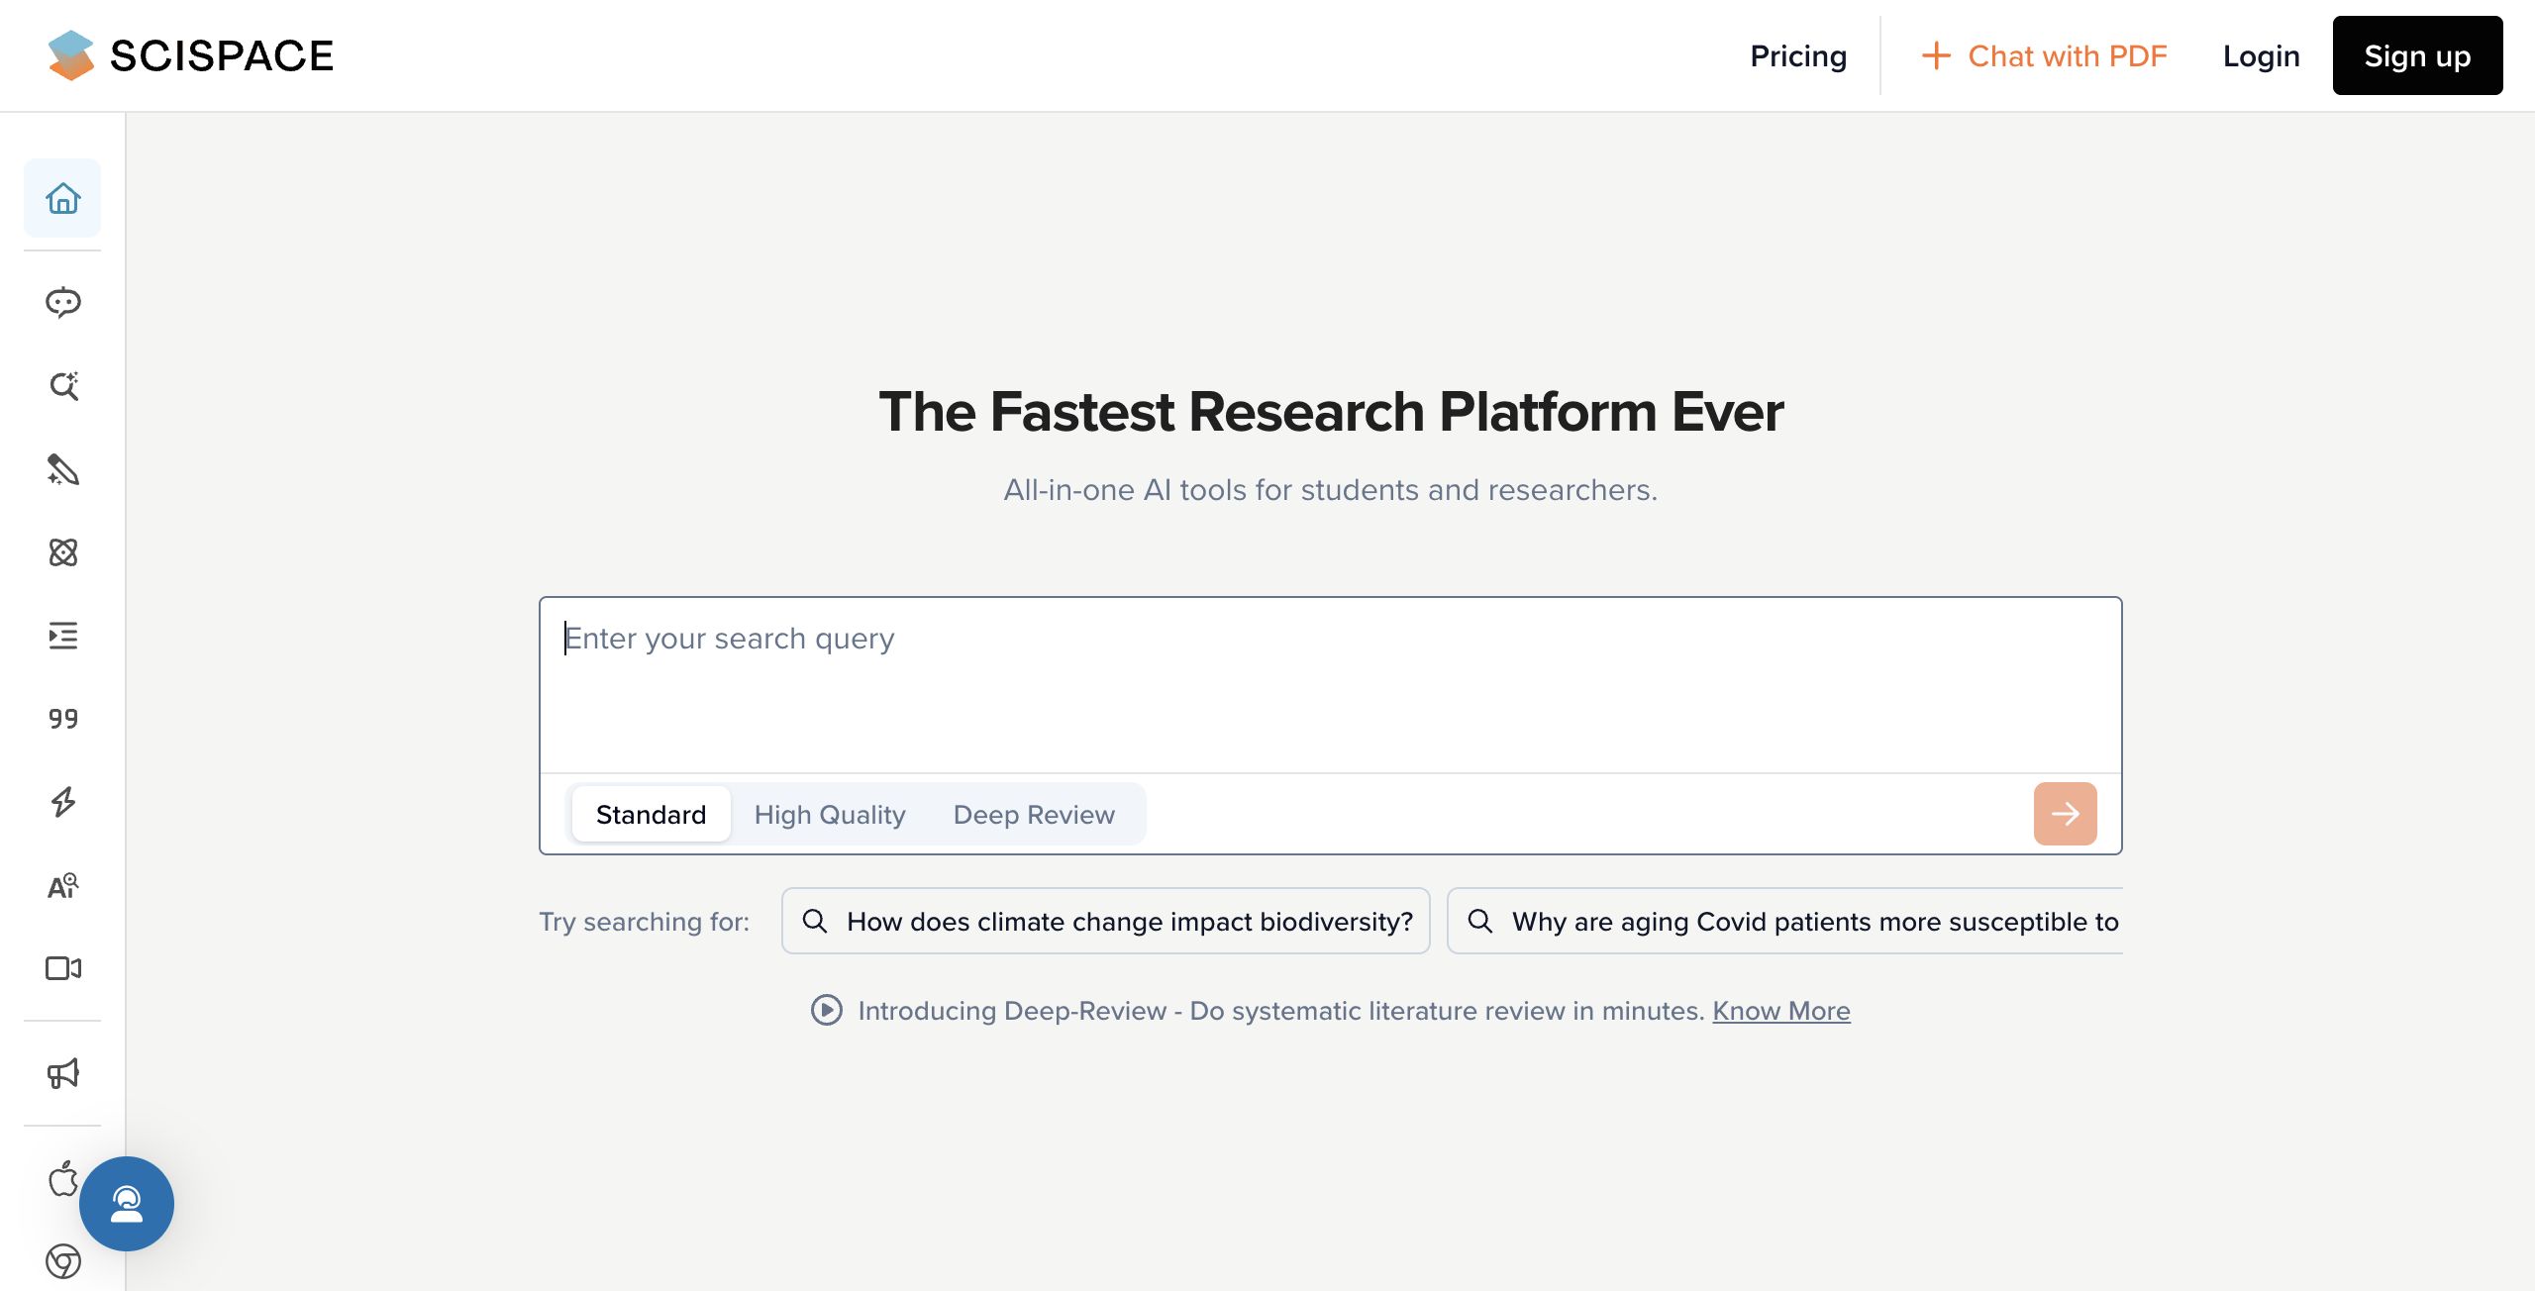Image resolution: width=2535 pixels, height=1291 pixels.
Task: Select the AI writer pen icon
Action: point(62,469)
